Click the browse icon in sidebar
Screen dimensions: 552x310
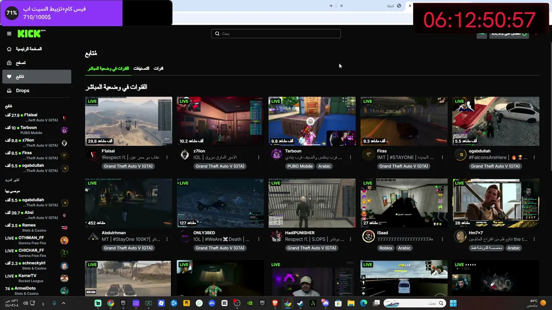pyautogui.click(x=9, y=63)
